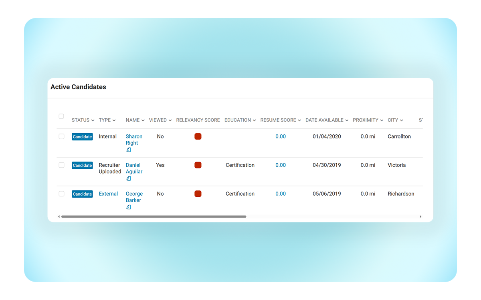Open resume icon below Daniel Aguilar
The image size is (481, 300).
coord(129,179)
